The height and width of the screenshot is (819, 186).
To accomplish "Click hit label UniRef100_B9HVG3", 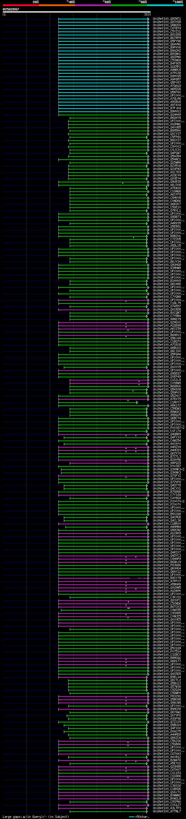I will coord(167,111).
